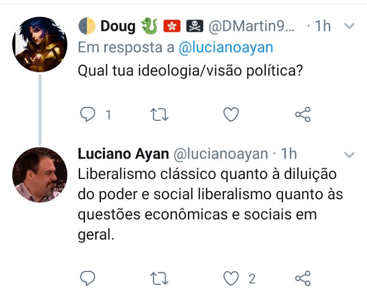View Luciano Ayan's profile avatar
Viewport: 367px width, 296px height.
pos(40,175)
